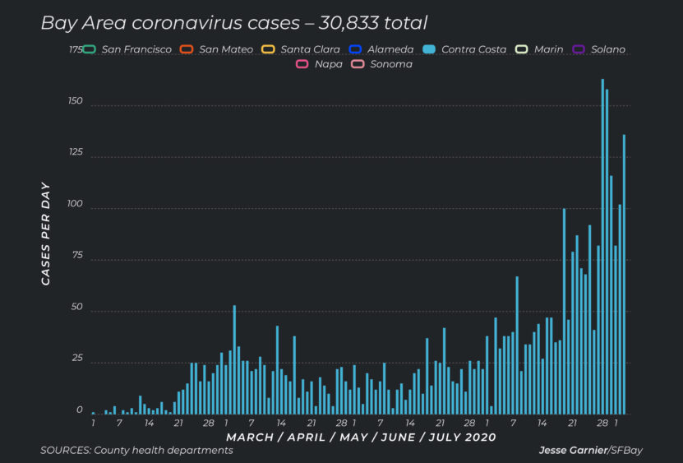Click the rightmost bar in the chart
This screenshot has height=463, width=683.
(x=624, y=275)
